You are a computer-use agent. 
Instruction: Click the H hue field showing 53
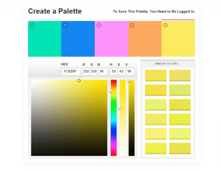(113, 71)
